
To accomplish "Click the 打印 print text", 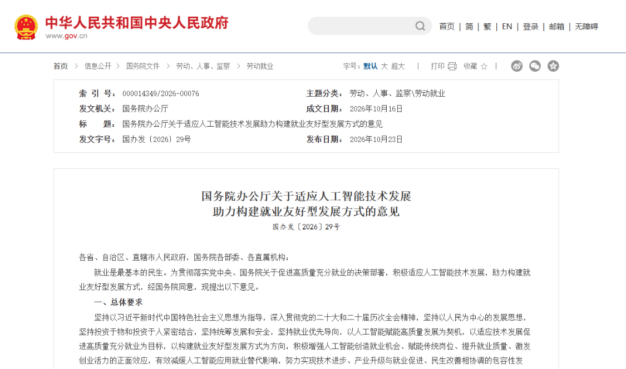I will point(437,66).
